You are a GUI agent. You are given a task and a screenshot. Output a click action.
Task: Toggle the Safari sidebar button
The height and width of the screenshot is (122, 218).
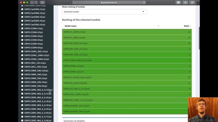click(x=42, y=2)
